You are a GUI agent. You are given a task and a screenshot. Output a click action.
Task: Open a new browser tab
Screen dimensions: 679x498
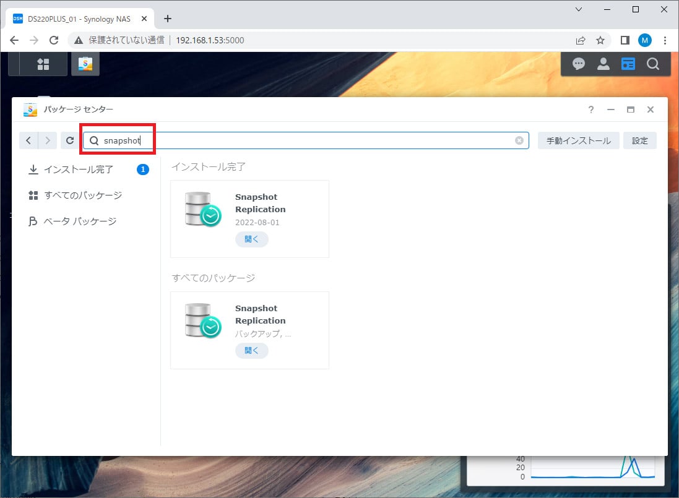pos(168,19)
